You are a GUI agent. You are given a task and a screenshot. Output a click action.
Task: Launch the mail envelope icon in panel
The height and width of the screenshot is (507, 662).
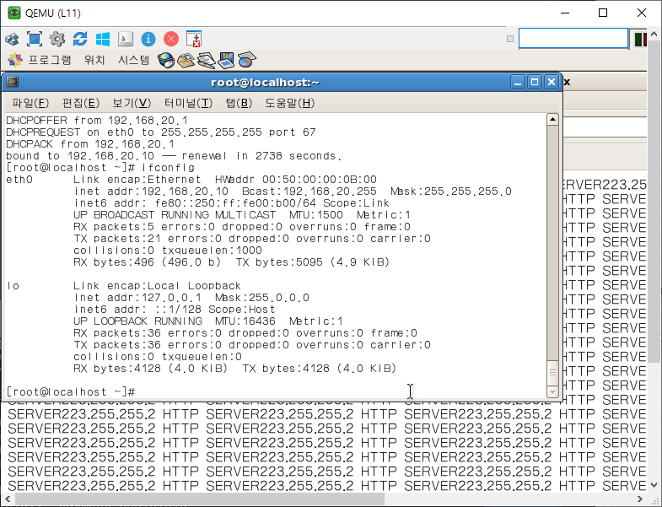(186, 60)
